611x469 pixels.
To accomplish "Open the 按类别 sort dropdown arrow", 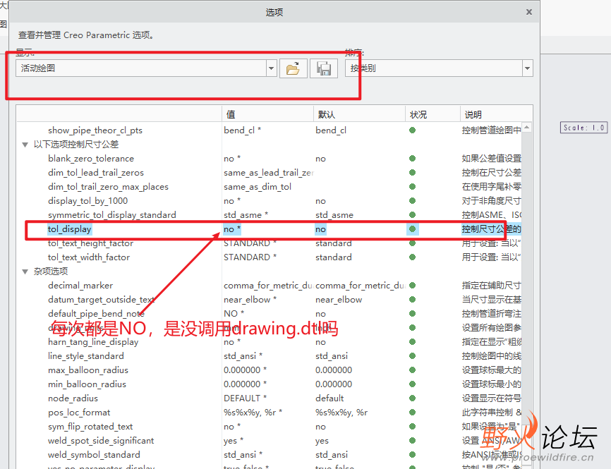I will (527, 68).
